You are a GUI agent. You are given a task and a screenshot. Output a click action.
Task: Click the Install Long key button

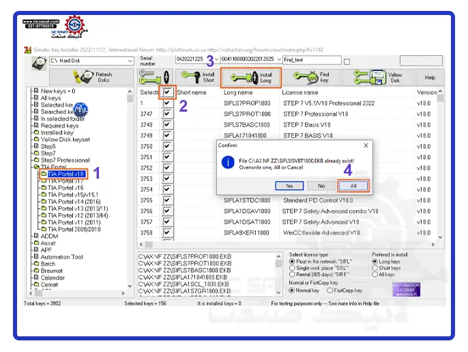pos(251,78)
